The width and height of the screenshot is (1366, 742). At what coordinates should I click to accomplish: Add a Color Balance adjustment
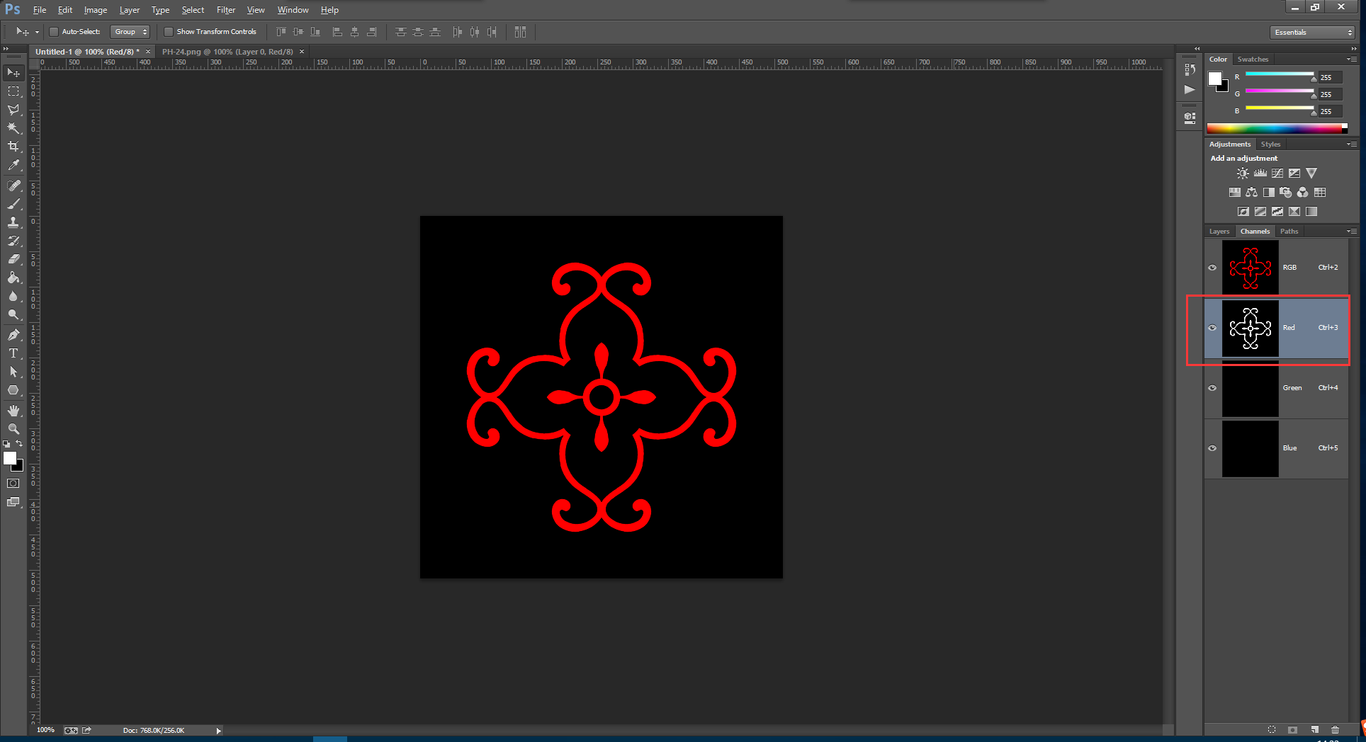1252,193
